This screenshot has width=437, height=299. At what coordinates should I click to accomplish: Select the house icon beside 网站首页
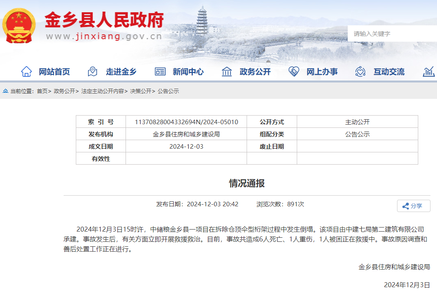tap(26, 71)
